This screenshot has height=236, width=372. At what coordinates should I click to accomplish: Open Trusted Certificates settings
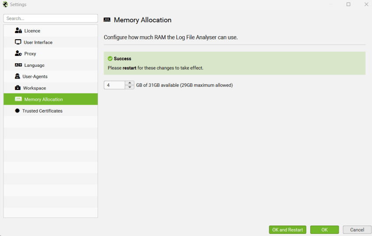point(50,111)
